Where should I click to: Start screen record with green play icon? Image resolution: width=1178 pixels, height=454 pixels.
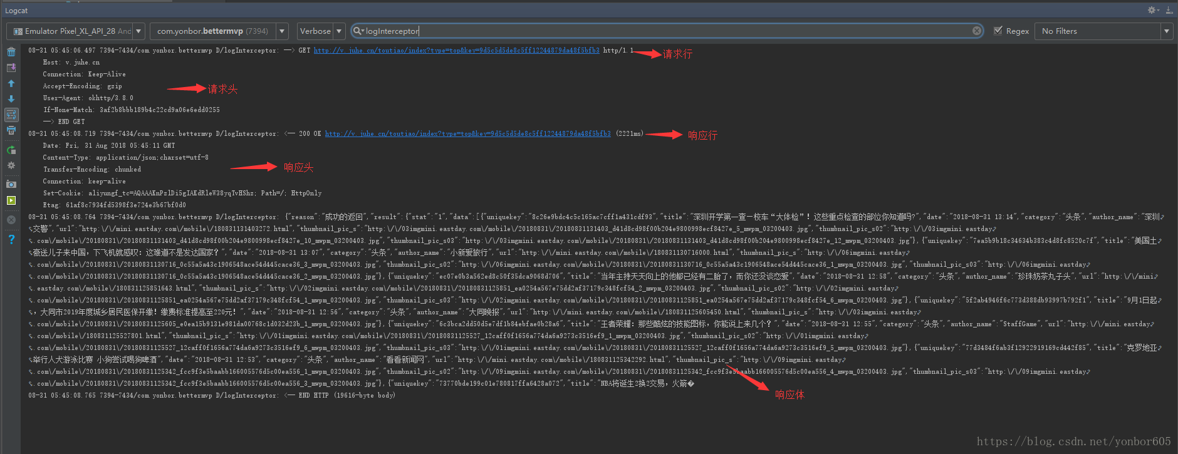[x=11, y=200]
